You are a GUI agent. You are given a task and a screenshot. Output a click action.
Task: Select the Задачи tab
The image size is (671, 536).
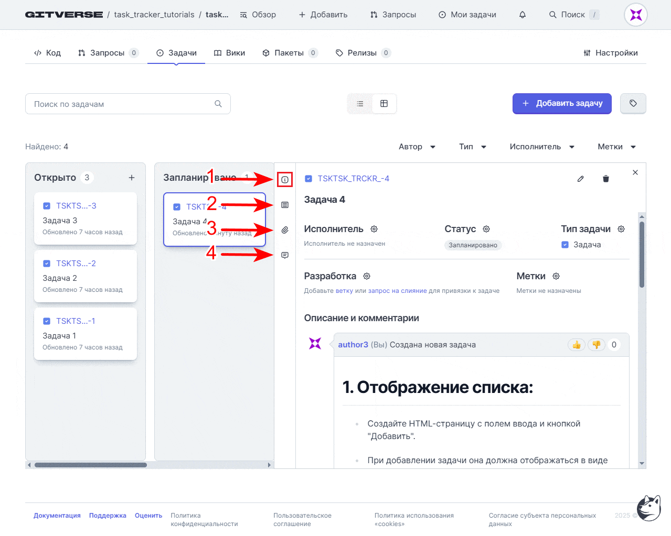tap(176, 53)
